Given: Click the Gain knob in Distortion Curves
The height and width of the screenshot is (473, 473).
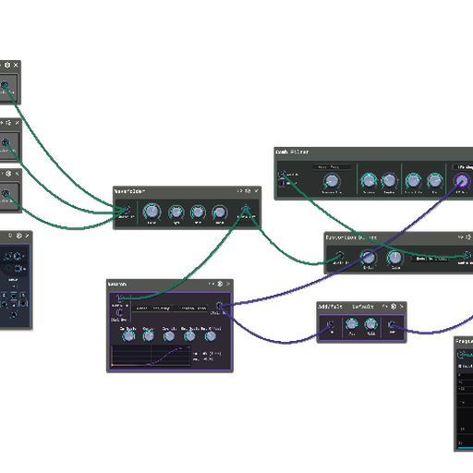Looking at the screenshot, I should click(394, 258).
